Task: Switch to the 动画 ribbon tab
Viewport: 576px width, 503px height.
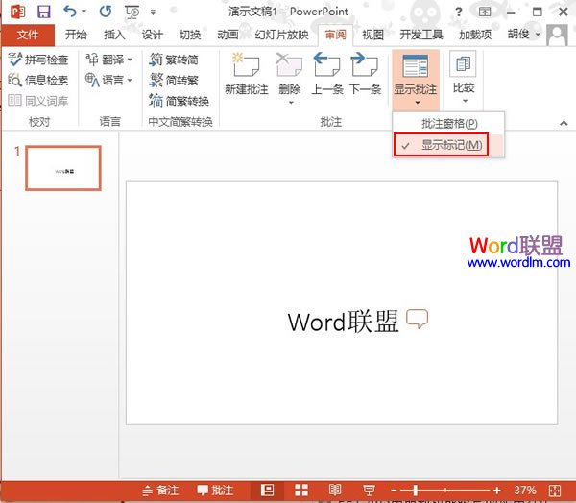Action: tap(228, 35)
